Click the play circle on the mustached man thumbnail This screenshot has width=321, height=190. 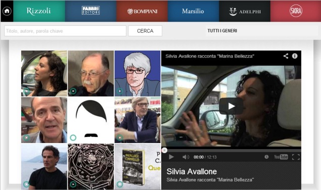[73, 91]
